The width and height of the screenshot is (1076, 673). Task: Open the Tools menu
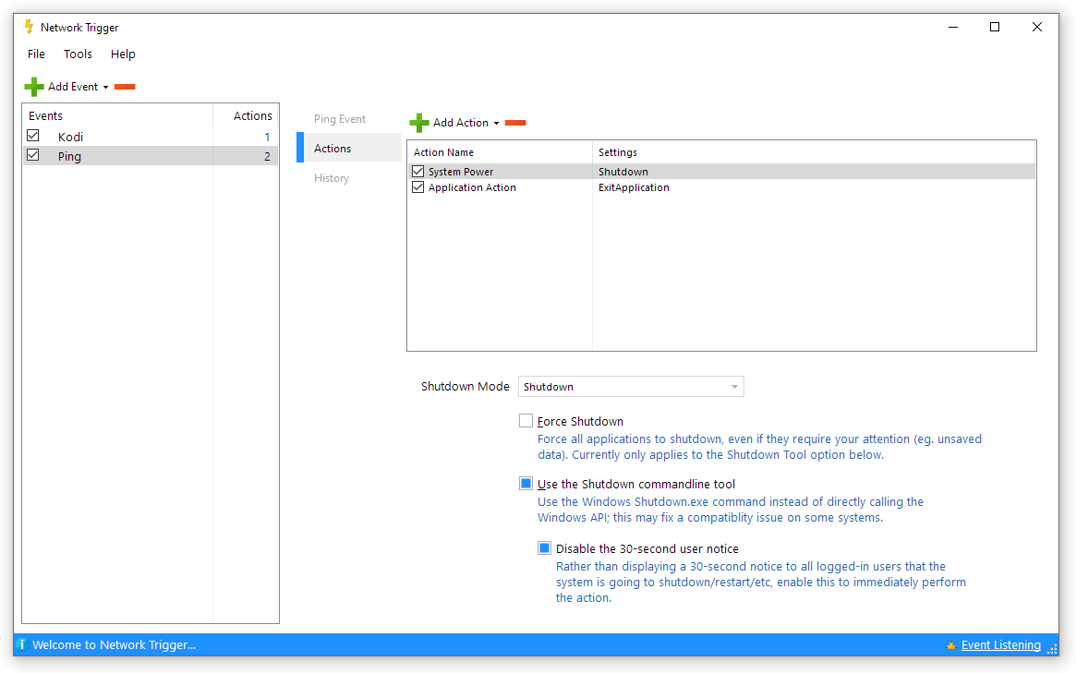click(x=78, y=54)
